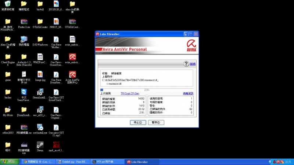Click the question mark help icon
This screenshot has width=294, height=165.
[186, 64]
